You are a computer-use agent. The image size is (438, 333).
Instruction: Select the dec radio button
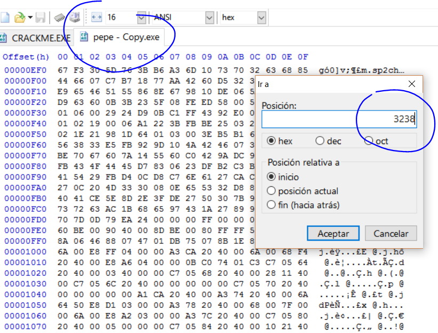(x=320, y=141)
